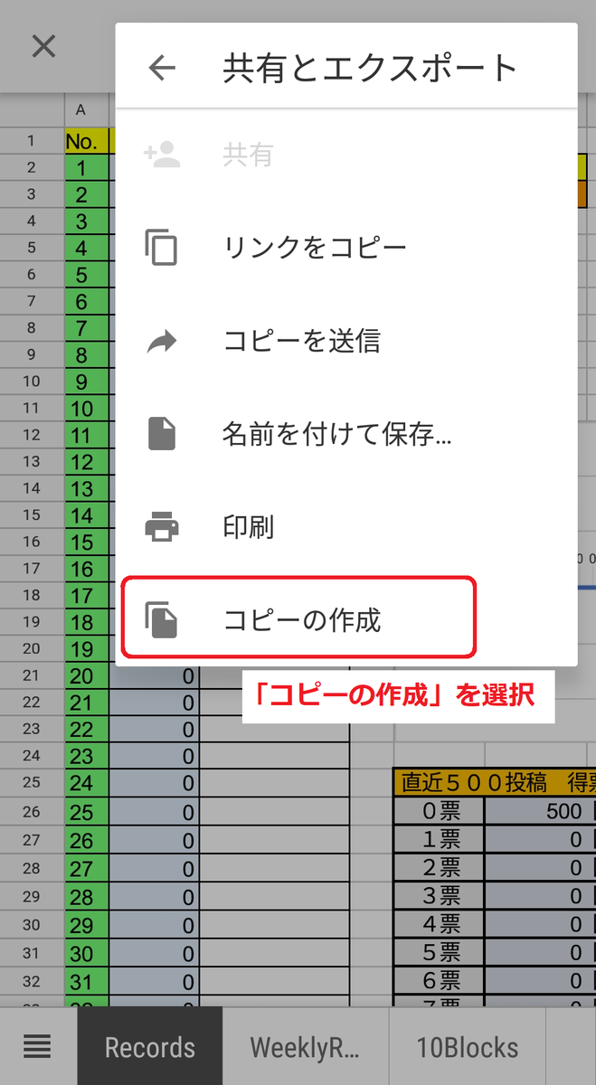The width and height of the screenshot is (596, 1085).
Task: Click the green cell numbered 10
Action: [x=87, y=409]
